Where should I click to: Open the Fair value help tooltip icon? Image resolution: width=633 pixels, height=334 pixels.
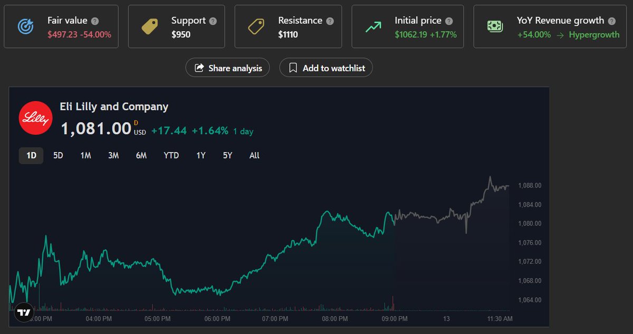95,21
